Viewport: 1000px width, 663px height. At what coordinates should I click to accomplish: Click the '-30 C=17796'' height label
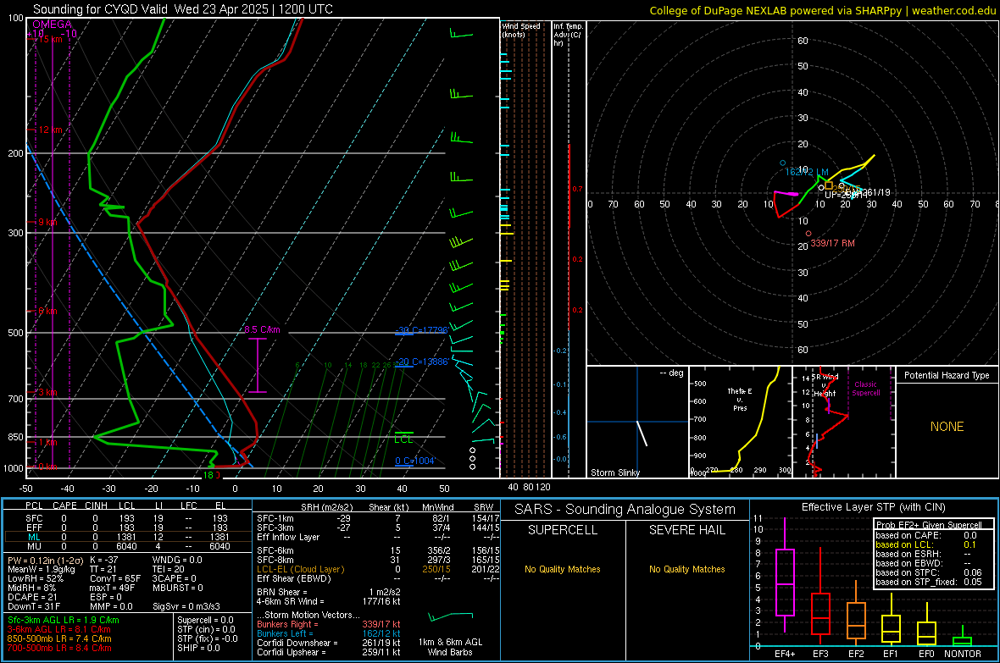pos(422,329)
